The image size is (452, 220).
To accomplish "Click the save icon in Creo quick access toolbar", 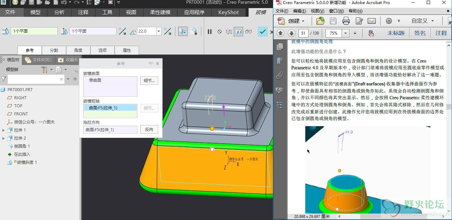I will click(31, 2).
